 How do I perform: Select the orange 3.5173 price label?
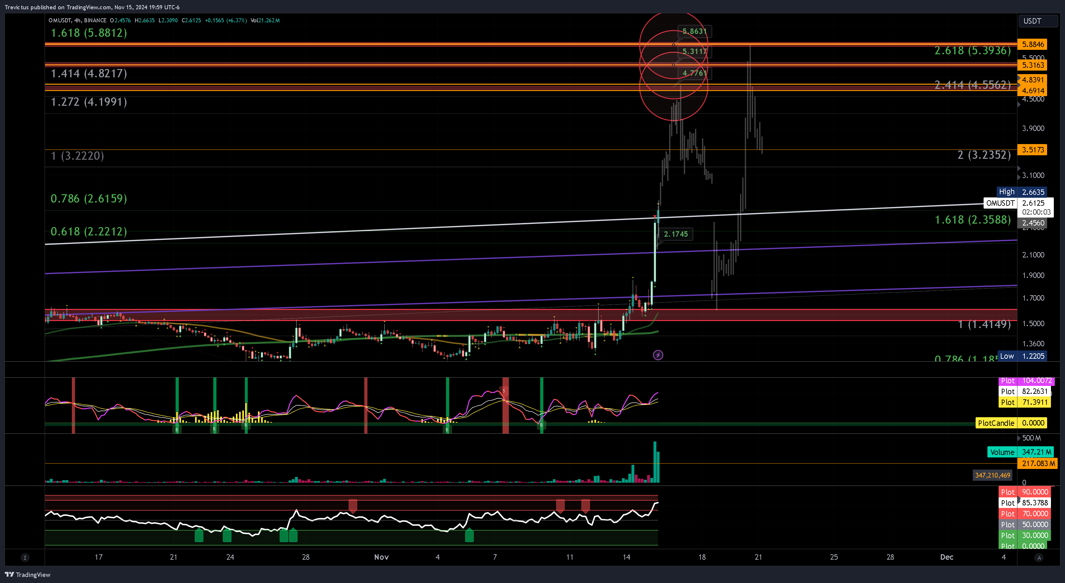pos(1032,150)
